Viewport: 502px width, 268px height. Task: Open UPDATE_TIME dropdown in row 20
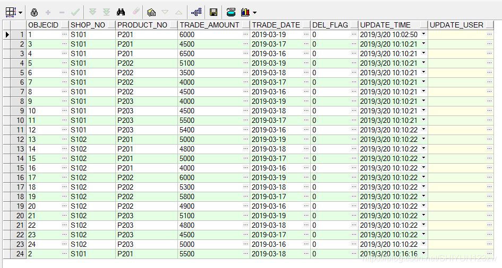423,216
